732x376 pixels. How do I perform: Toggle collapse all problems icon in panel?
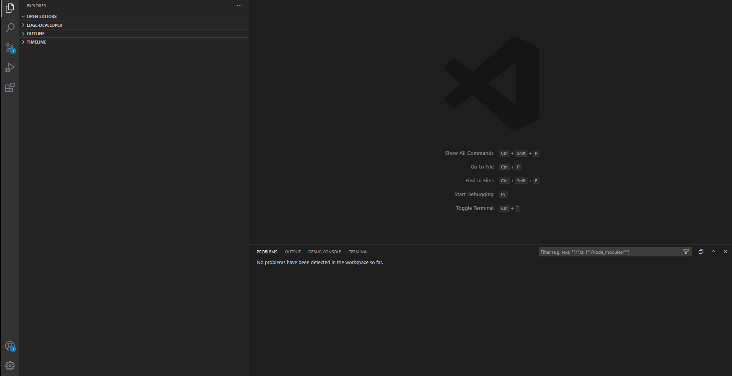tap(701, 251)
